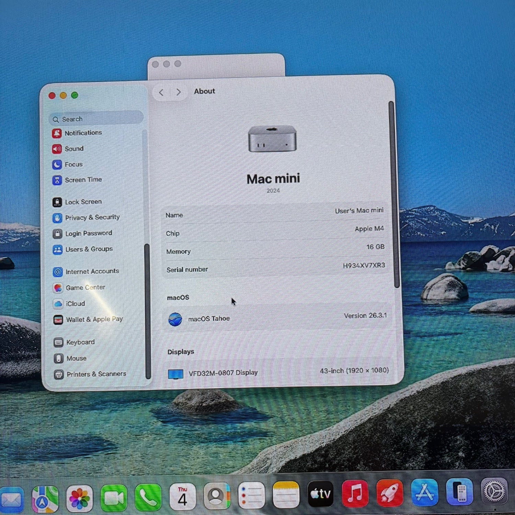Launch the Phone app from the Dock
The width and height of the screenshot is (515, 515).
click(x=148, y=497)
